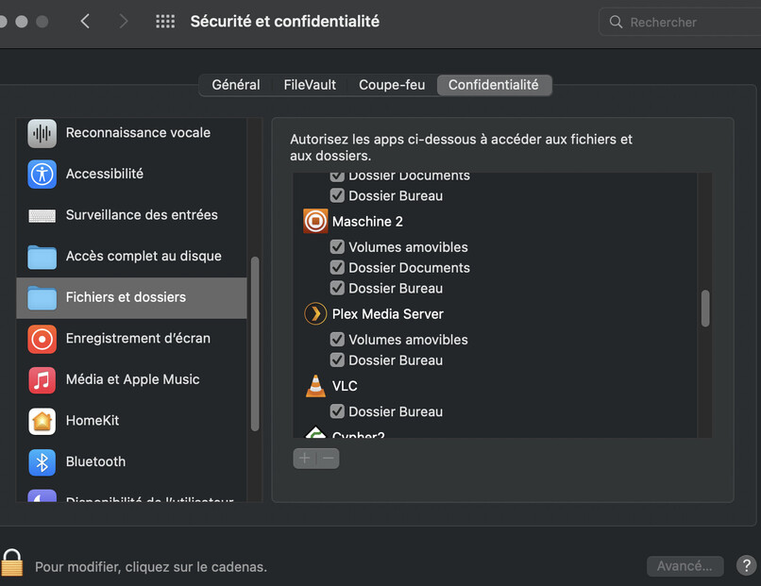The height and width of the screenshot is (586, 761).
Task: Open the FileVault tab
Action: point(310,85)
